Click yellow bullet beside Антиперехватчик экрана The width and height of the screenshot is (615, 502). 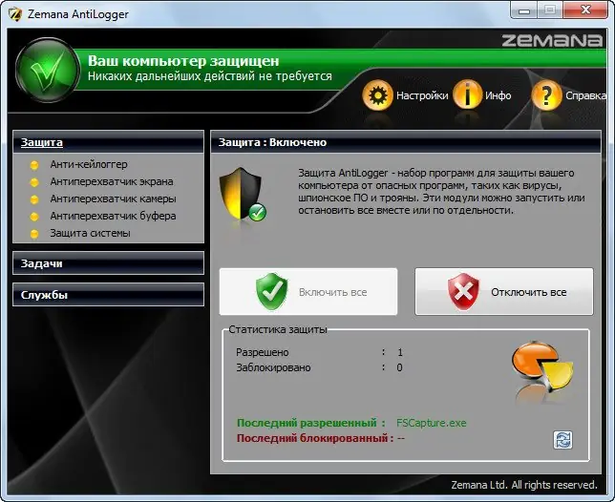[x=34, y=182]
